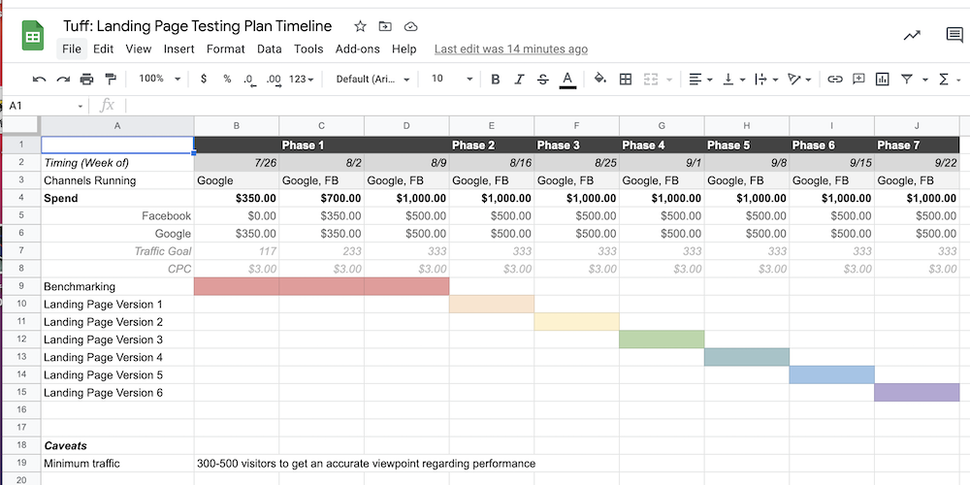The image size is (970, 485).
Task: Toggle bold formatting
Action: click(495, 80)
